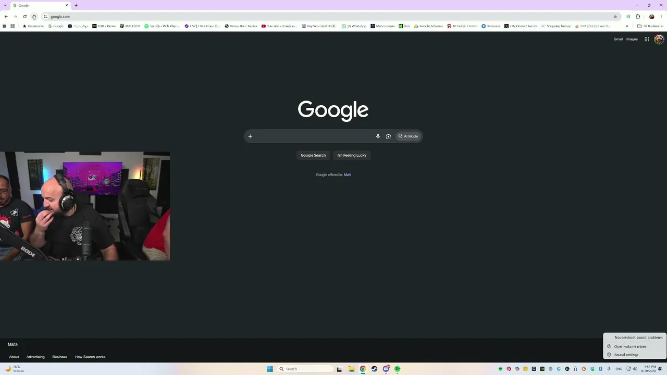Viewport: 667px width, 375px height.
Task: Open the Google AdSense bookmark
Action: point(428,26)
